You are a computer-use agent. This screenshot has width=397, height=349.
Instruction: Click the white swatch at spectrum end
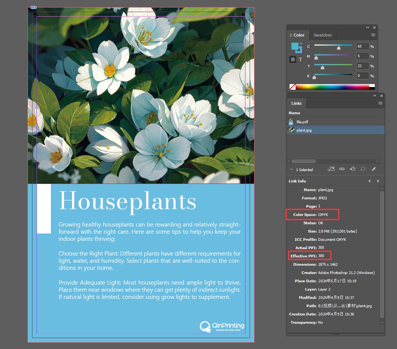[372, 85]
